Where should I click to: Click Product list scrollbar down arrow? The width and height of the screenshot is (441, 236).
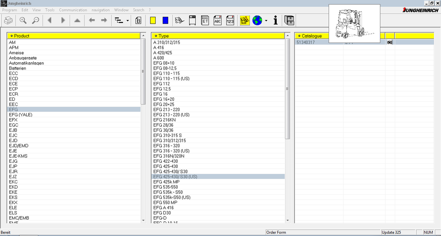click(x=143, y=220)
